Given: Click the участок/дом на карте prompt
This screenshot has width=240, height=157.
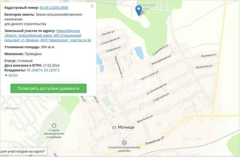Looking at the screenshot, I should point(22,151).
